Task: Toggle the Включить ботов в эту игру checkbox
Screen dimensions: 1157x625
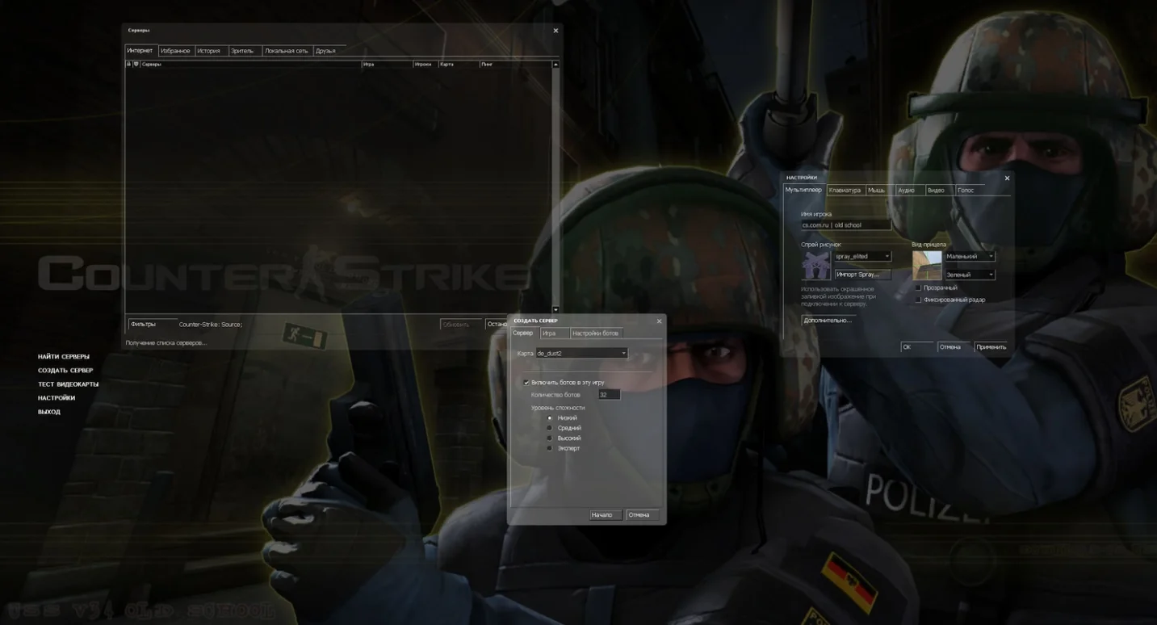Action: [526, 383]
